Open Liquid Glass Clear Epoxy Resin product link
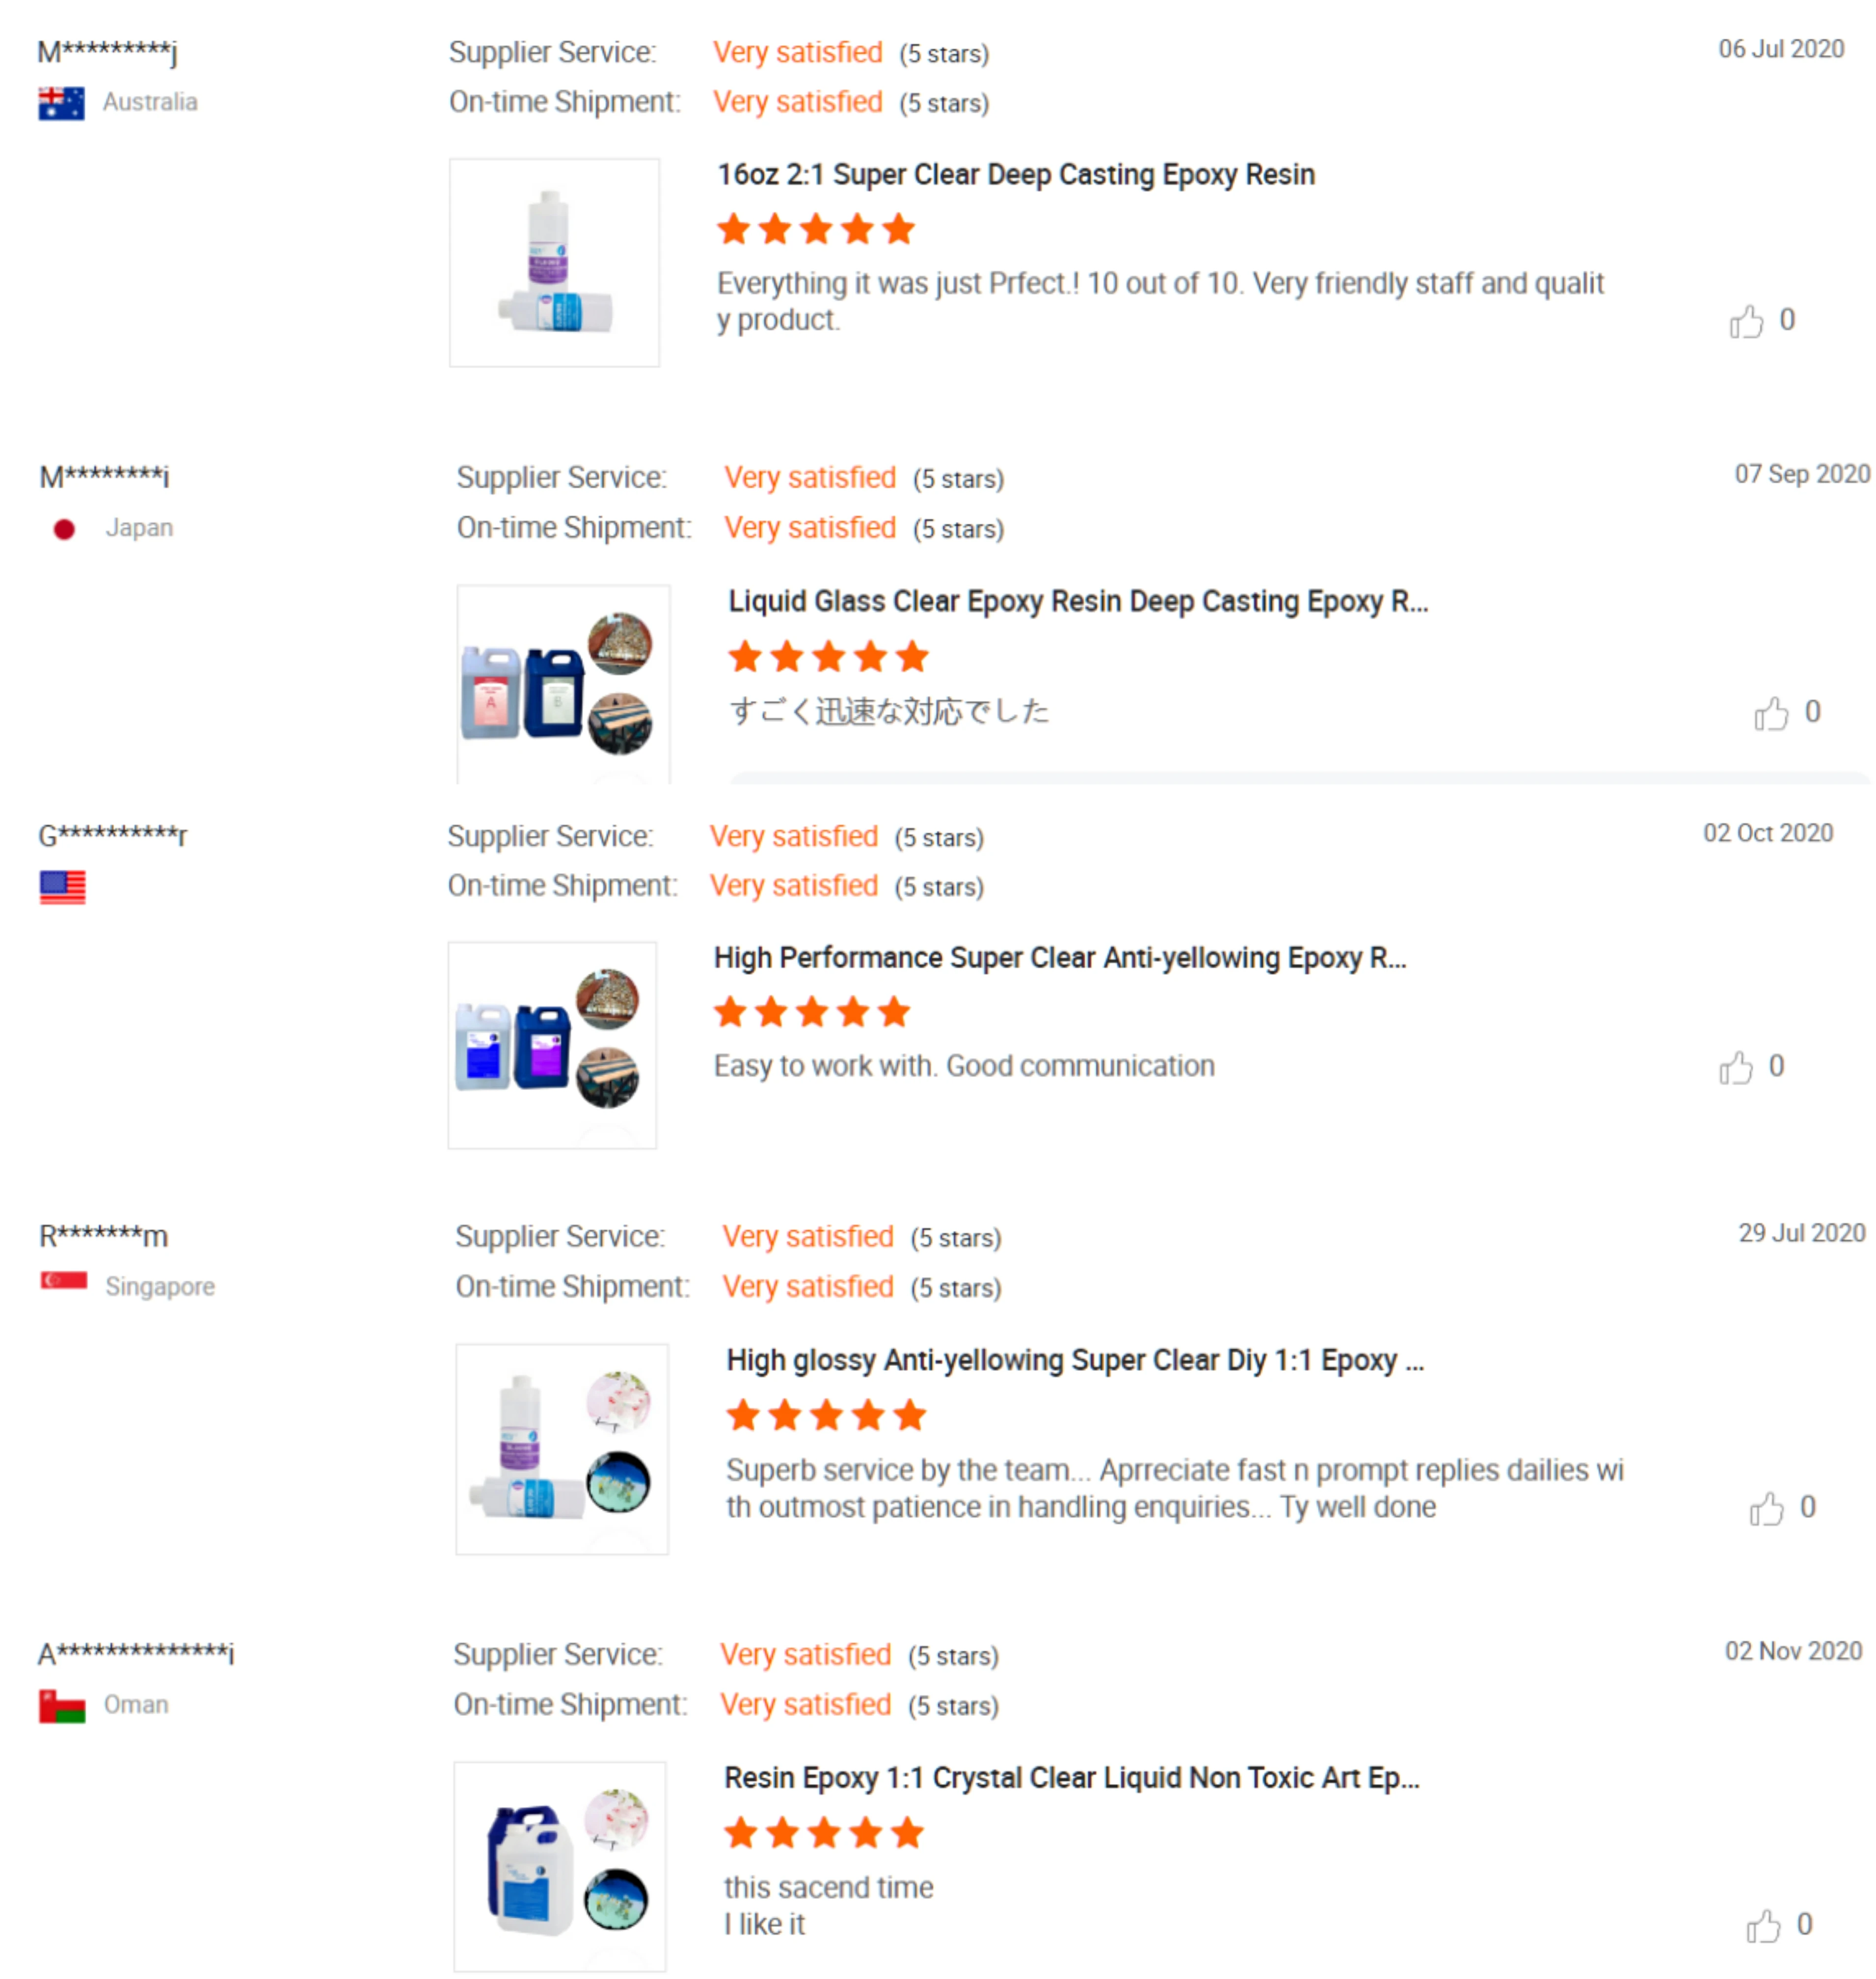Image resolution: width=1876 pixels, height=1979 pixels. click(1077, 602)
